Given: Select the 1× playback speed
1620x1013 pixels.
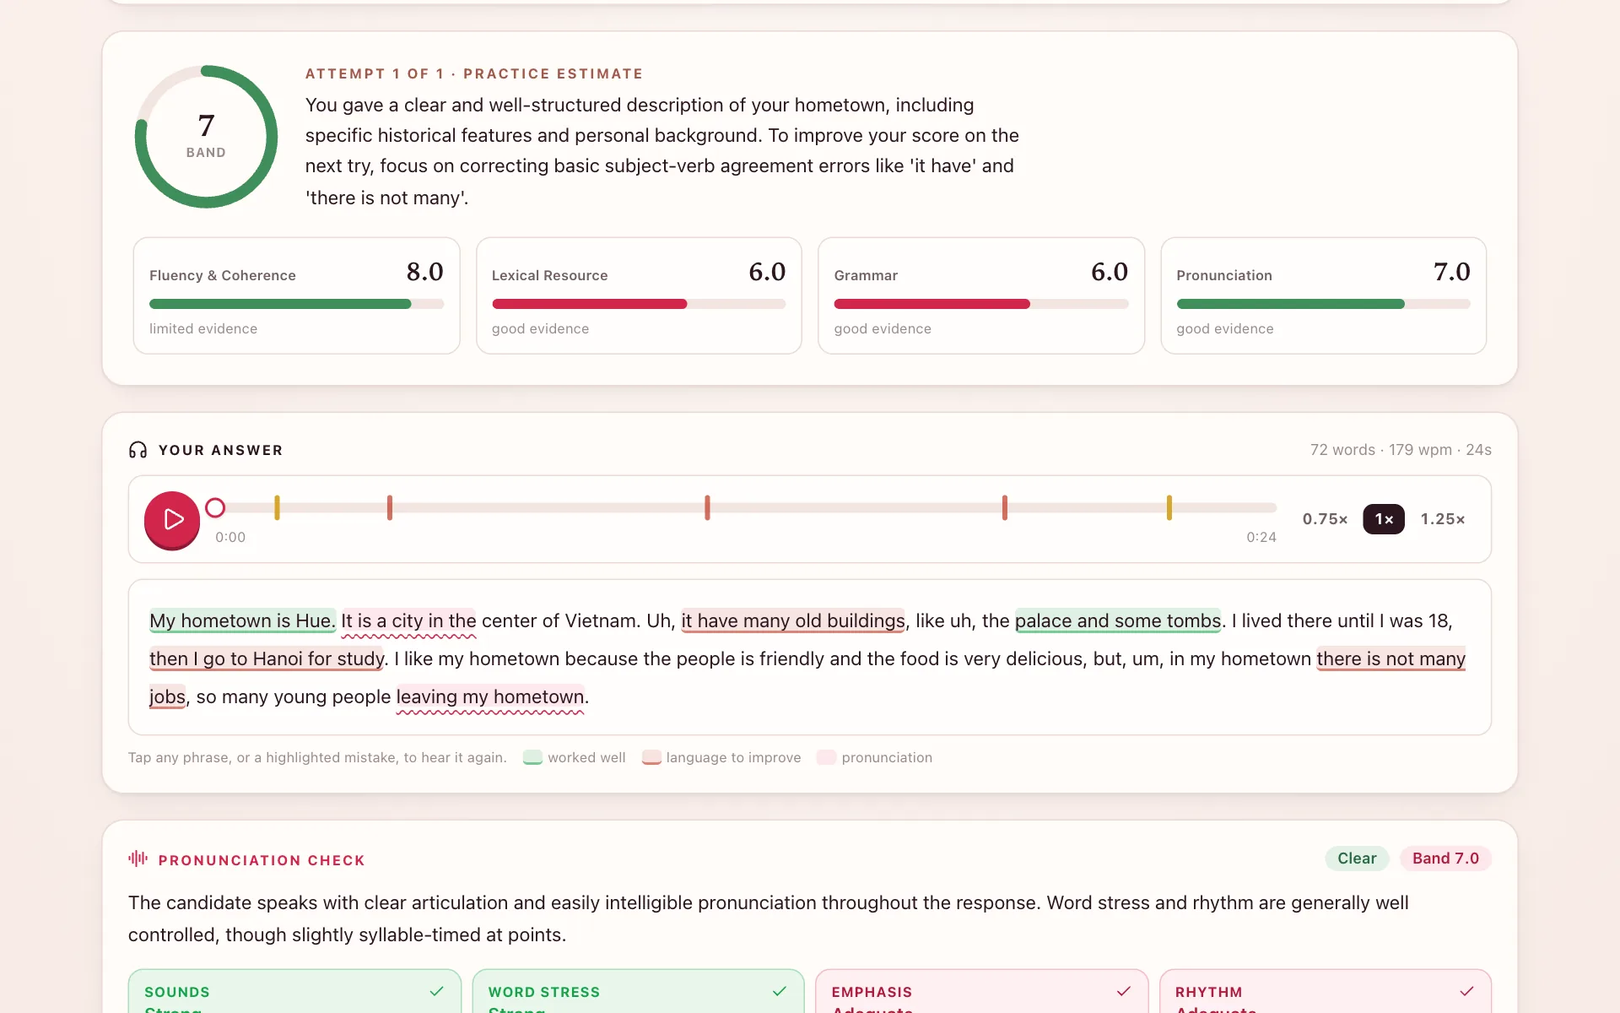Looking at the screenshot, I should [x=1384, y=519].
